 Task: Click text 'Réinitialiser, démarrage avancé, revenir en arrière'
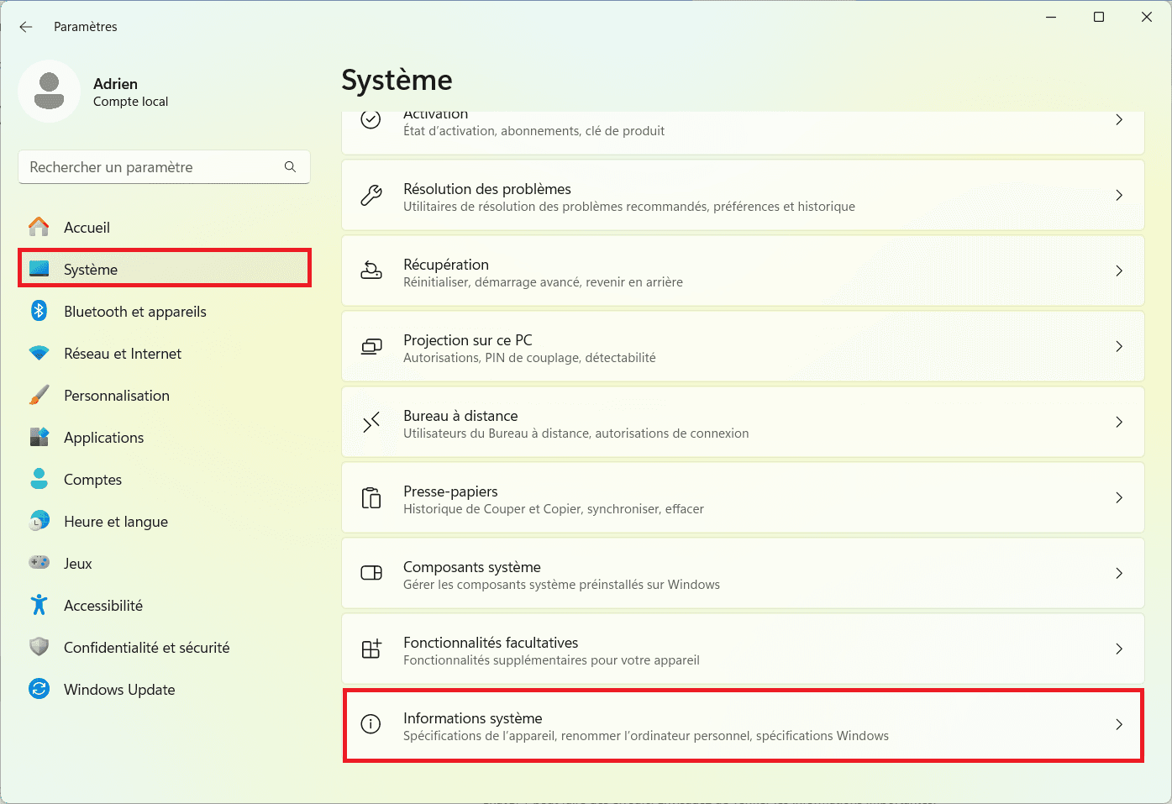click(x=543, y=282)
